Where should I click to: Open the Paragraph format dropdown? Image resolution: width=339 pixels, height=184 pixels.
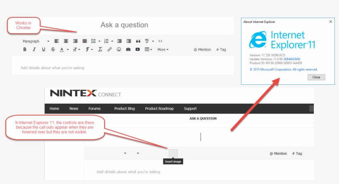[x=36, y=41]
